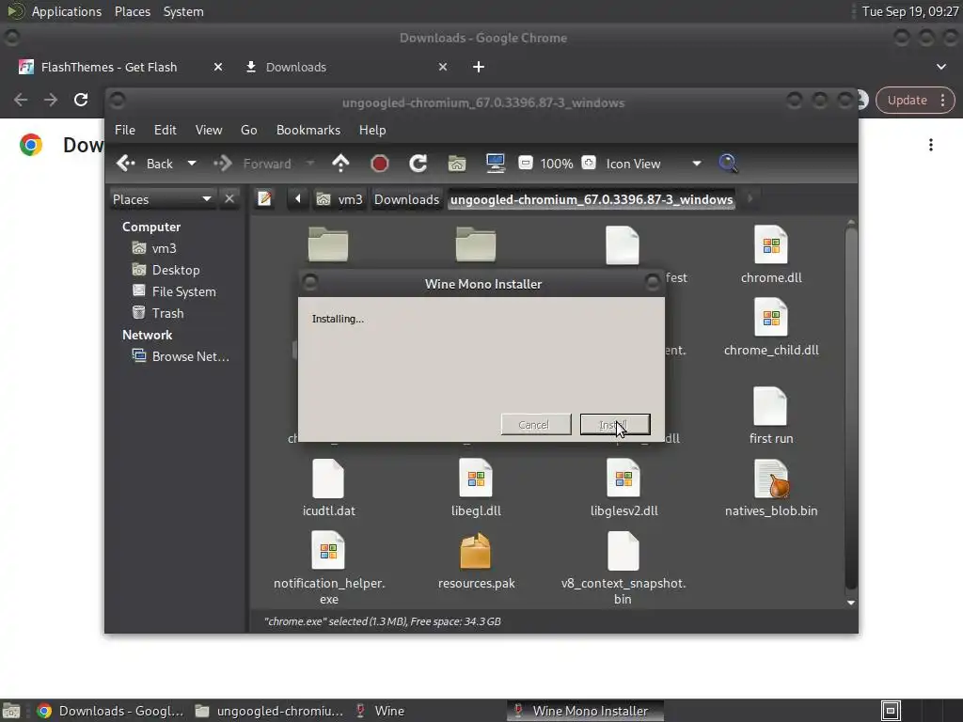This screenshot has height=722, width=963.
Task: Open the Back history dropdown arrow
Action: pyautogui.click(x=192, y=164)
